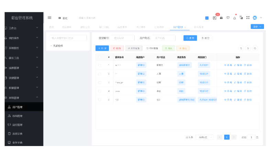Open 机构管理 in the sidebar

[24, 116]
